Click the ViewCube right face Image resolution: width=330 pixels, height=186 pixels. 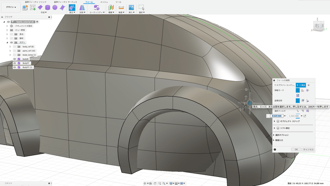pos(317,26)
